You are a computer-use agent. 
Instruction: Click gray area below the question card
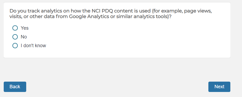coord(117,69)
